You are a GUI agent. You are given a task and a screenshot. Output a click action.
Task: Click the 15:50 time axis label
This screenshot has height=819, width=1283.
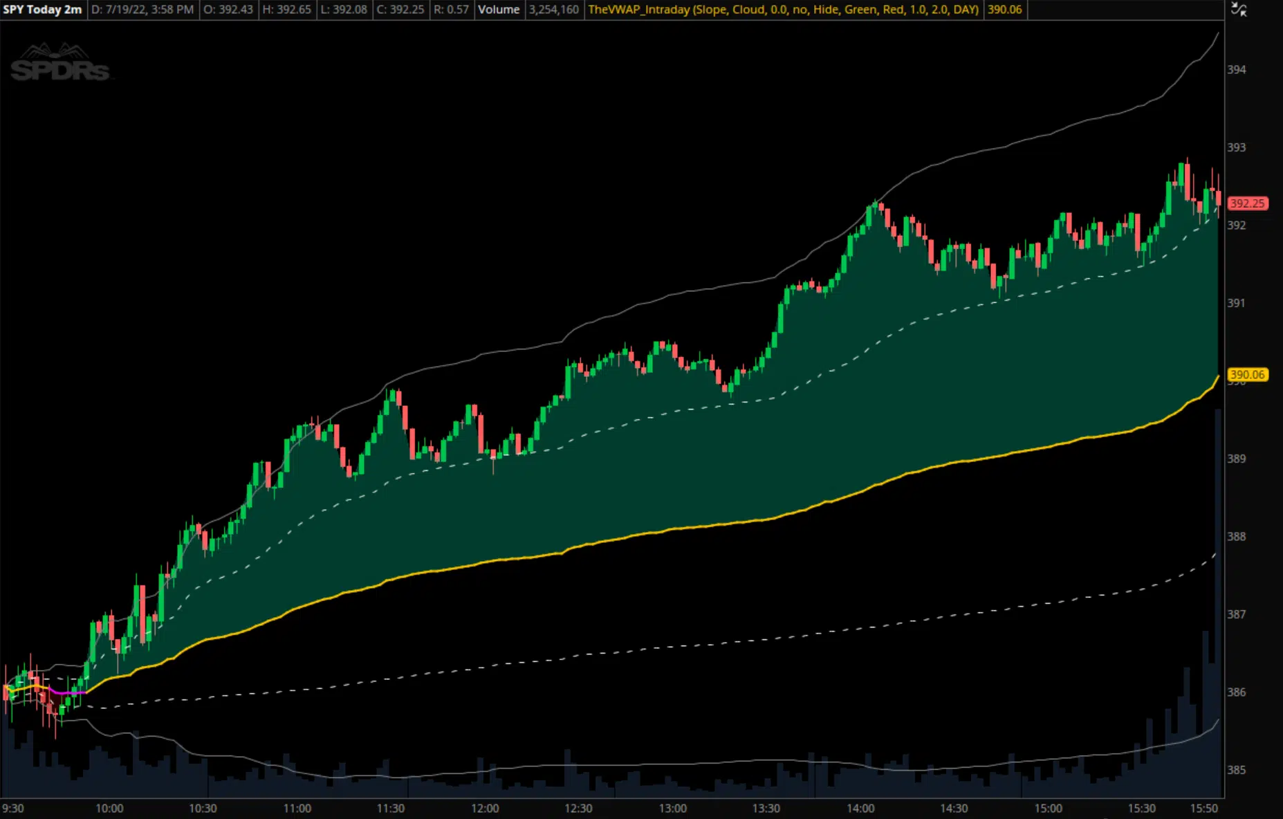tap(1204, 808)
